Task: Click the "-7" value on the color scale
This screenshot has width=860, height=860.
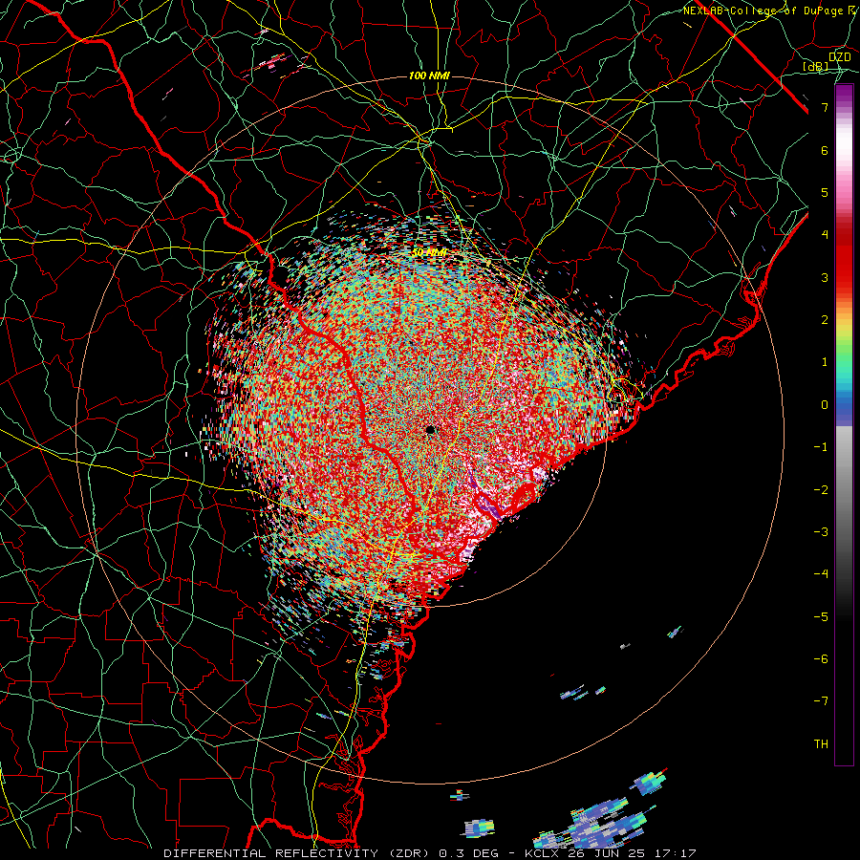Action: click(821, 701)
